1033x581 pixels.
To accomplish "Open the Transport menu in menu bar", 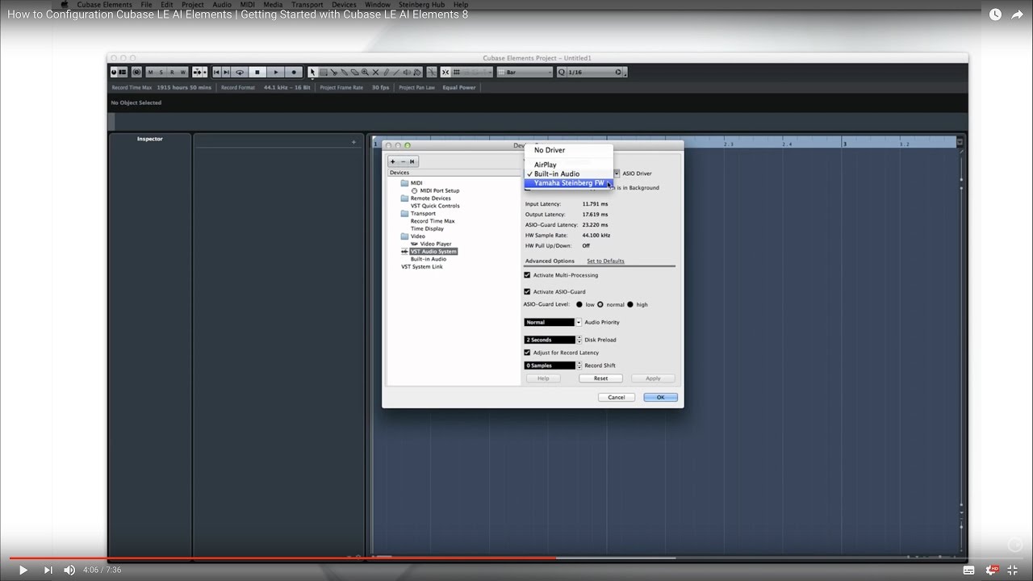I will point(307,5).
